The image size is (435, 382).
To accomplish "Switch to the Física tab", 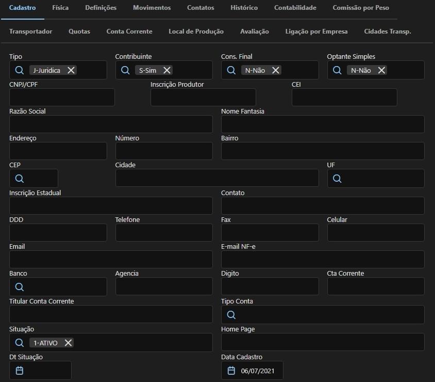I will coord(60,8).
